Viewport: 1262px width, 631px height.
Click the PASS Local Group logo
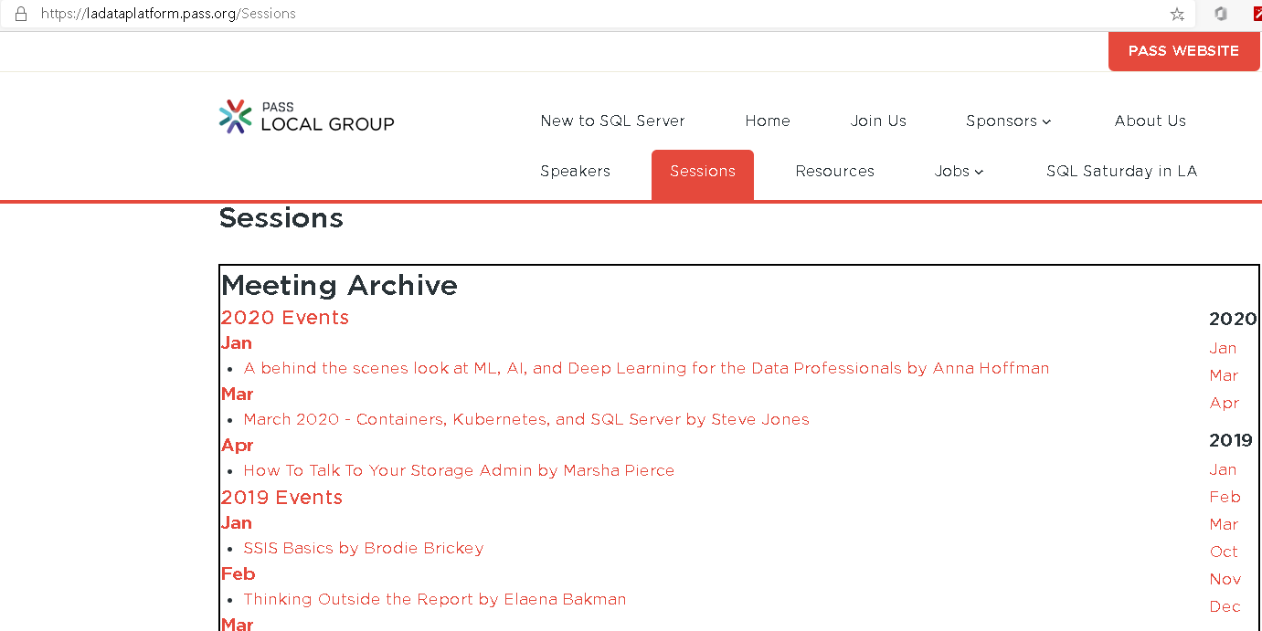click(307, 118)
